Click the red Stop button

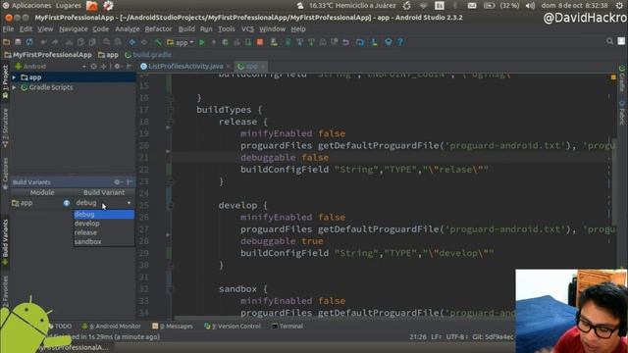(260, 42)
